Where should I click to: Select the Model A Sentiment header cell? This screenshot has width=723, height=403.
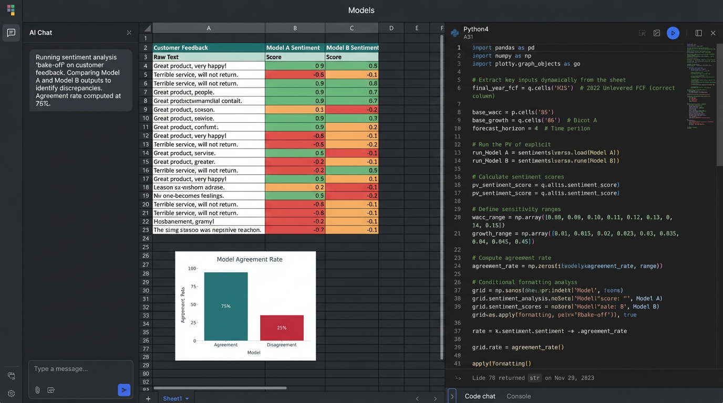tap(295, 48)
